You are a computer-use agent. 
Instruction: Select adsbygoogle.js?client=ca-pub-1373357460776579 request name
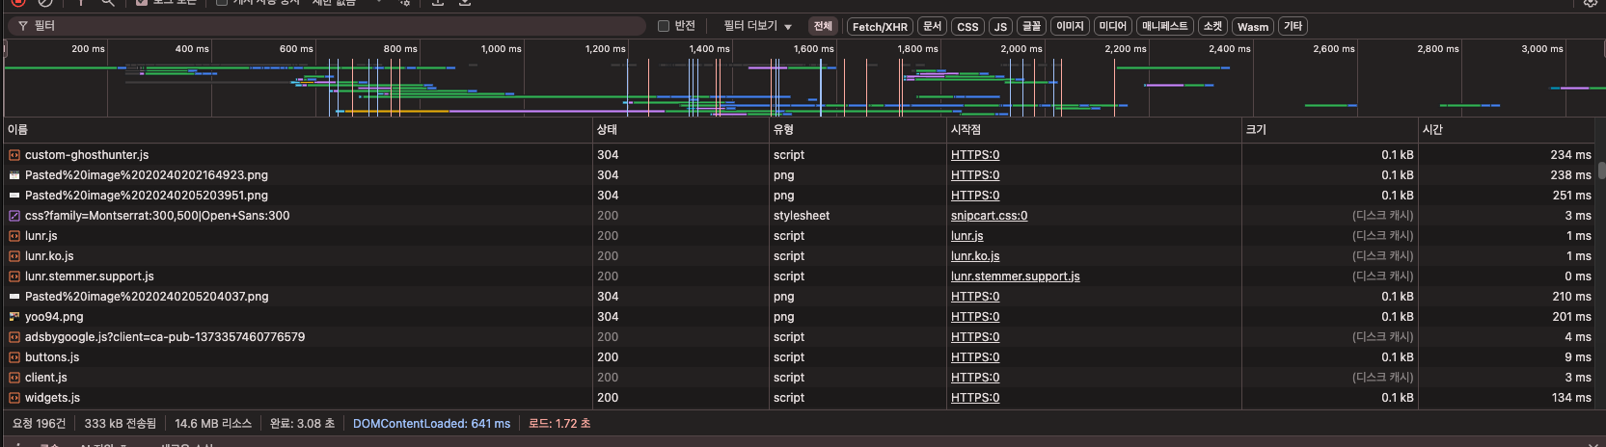pos(165,337)
